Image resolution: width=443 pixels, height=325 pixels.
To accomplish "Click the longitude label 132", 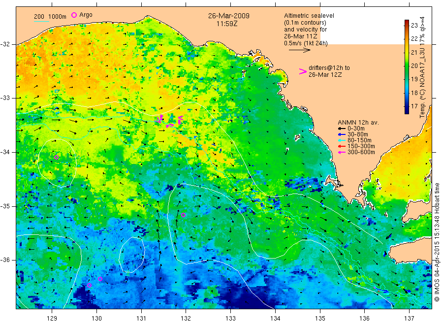I will click(x=186, y=319).
